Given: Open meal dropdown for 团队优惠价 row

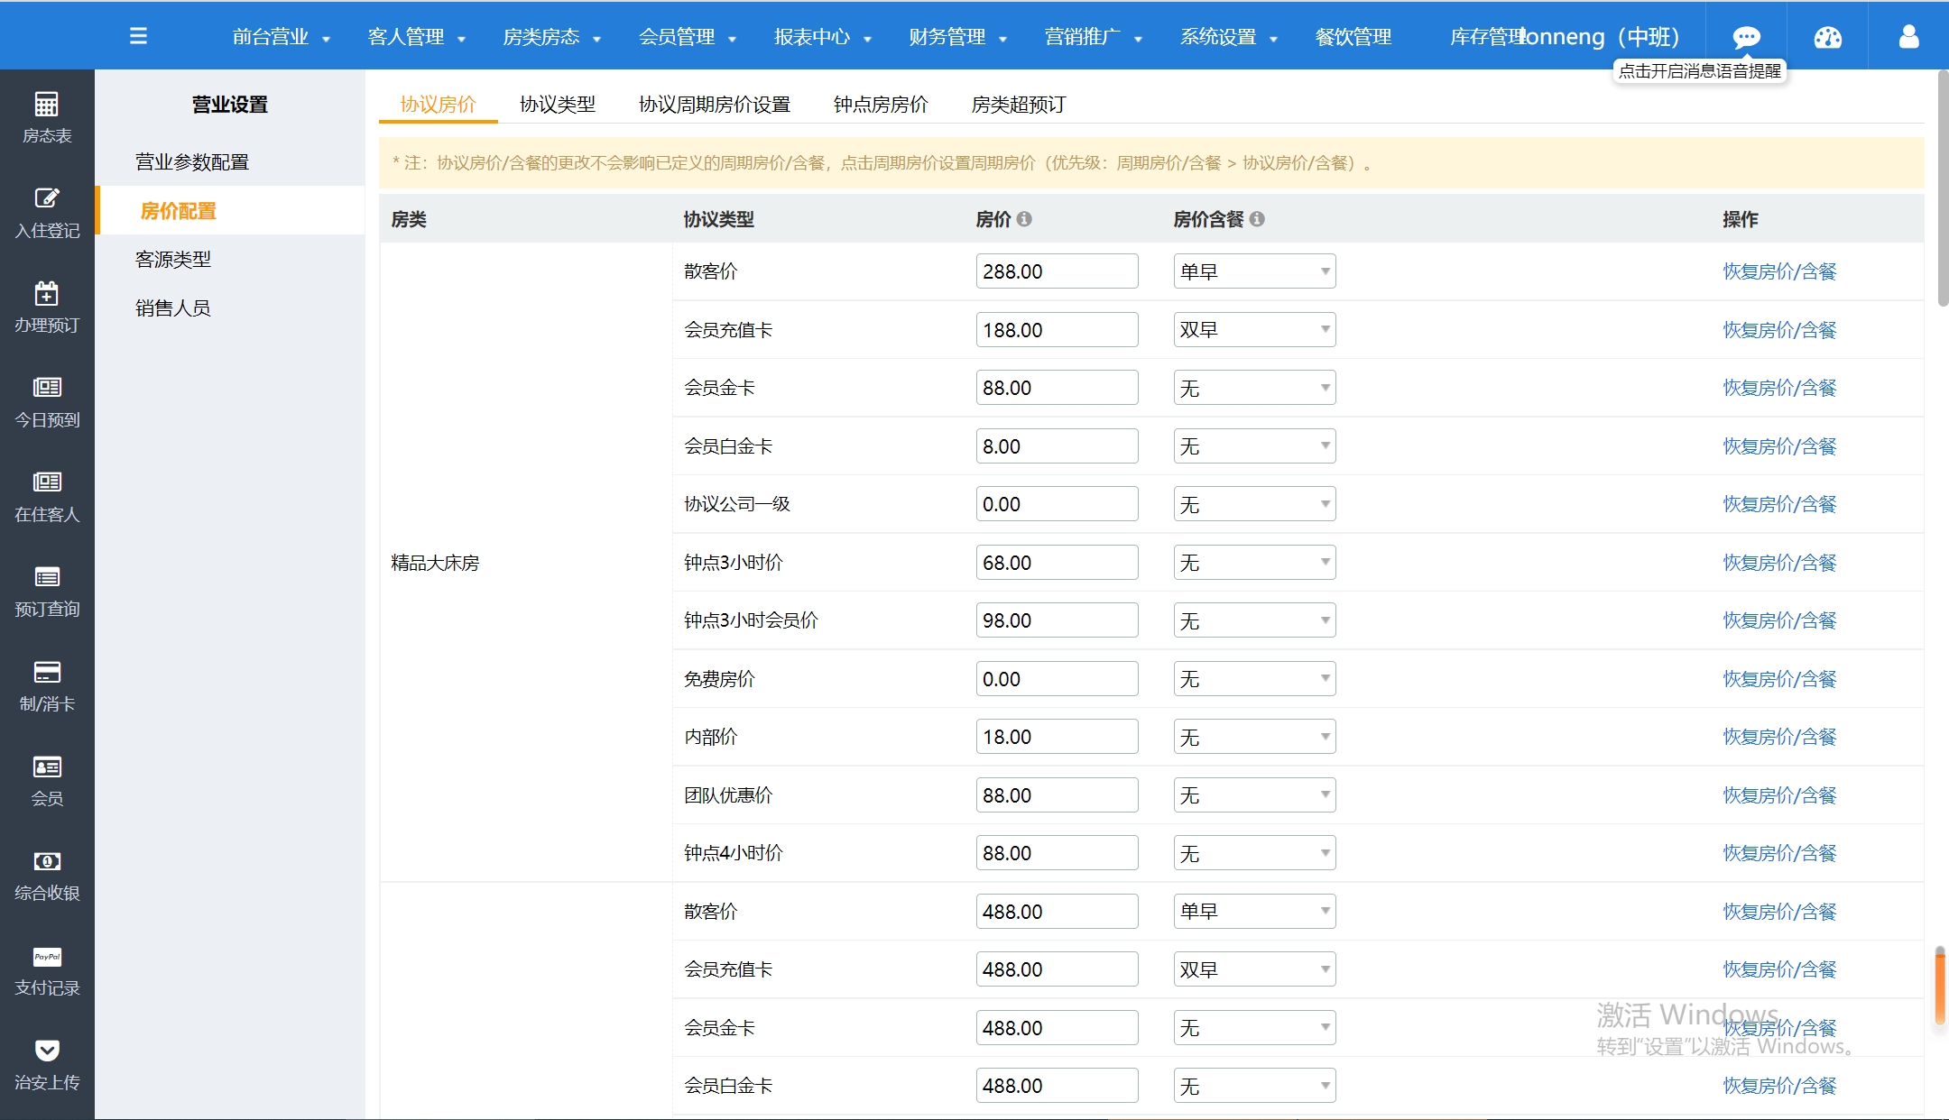Looking at the screenshot, I should click(x=1254, y=795).
